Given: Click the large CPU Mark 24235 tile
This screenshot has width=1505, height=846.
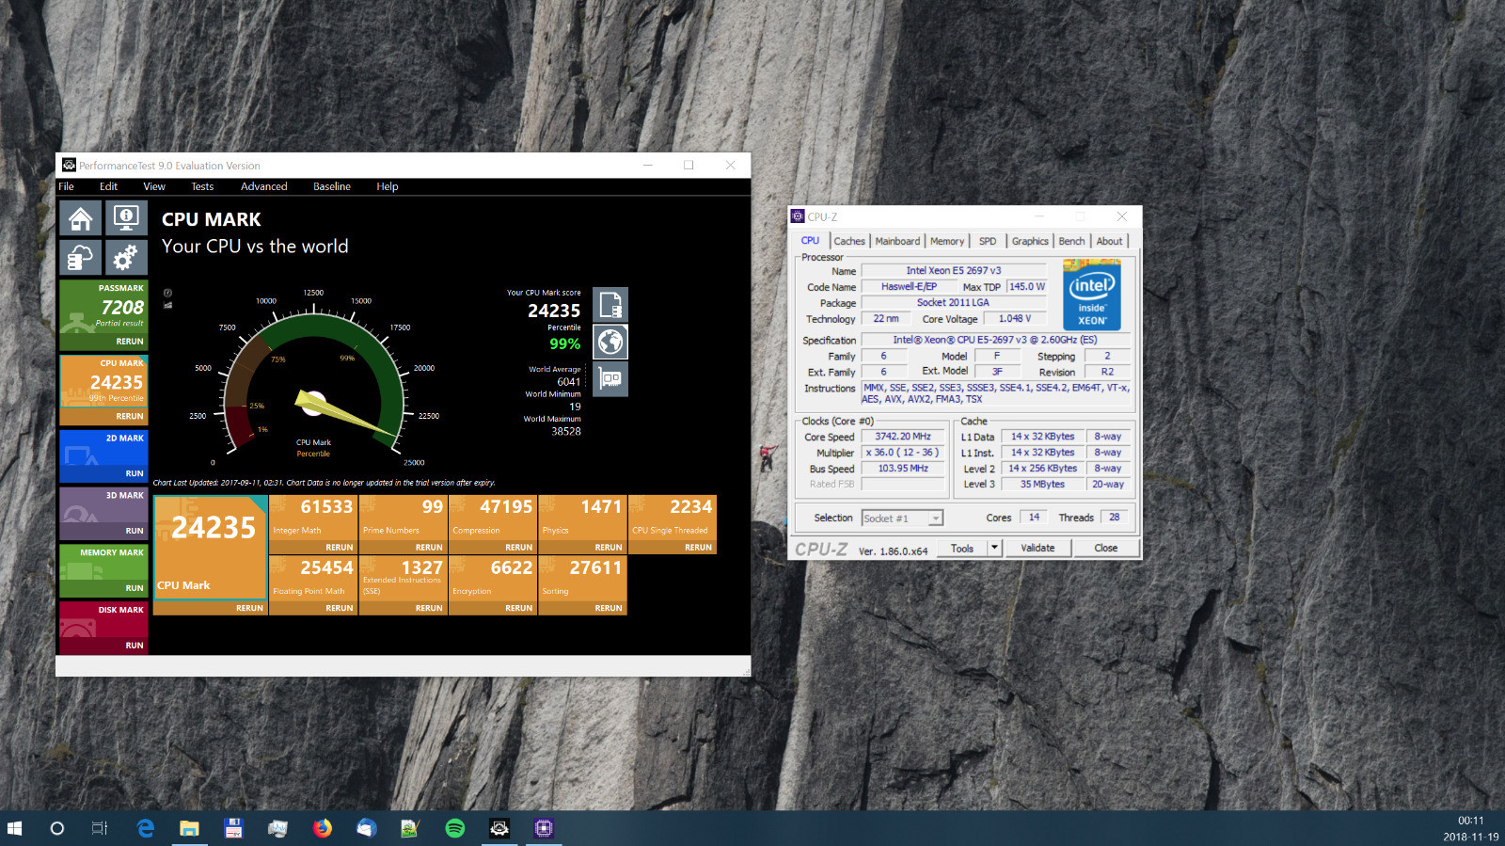Looking at the screenshot, I should click(211, 549).
